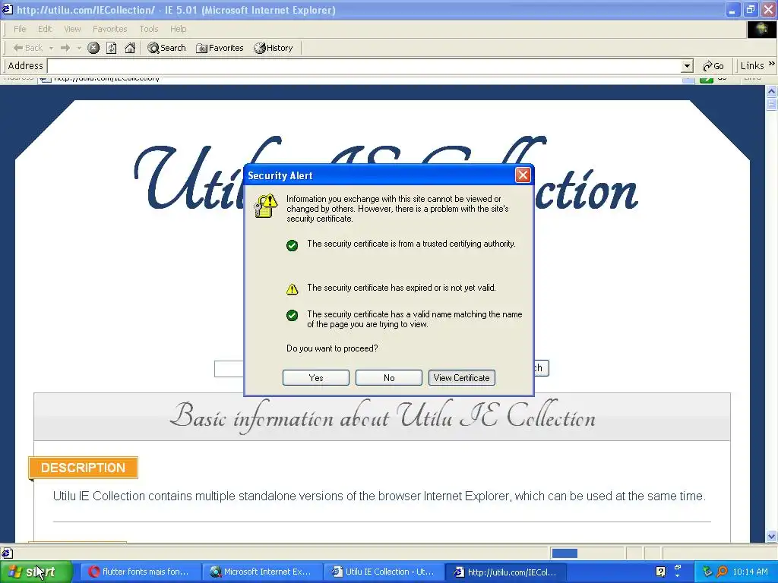Open the File menu
Screen dimensions: 778x583
tap(20, 29)
